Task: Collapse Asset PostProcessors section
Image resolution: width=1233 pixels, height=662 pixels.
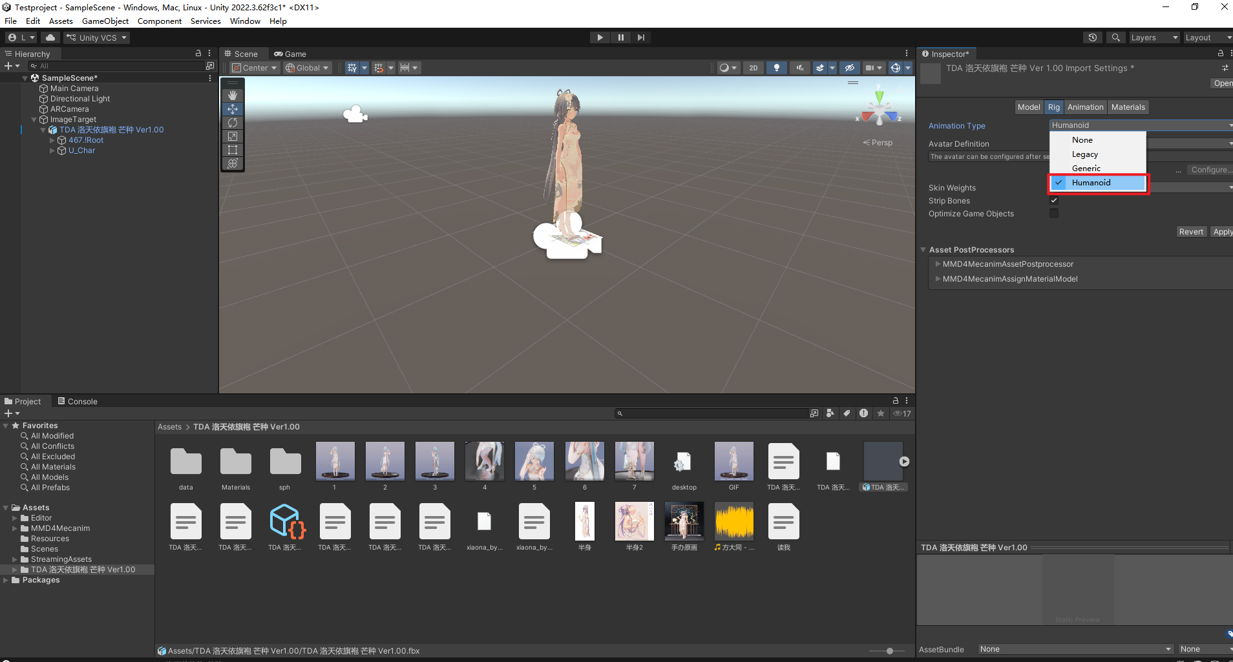Action: click(923, 249)
